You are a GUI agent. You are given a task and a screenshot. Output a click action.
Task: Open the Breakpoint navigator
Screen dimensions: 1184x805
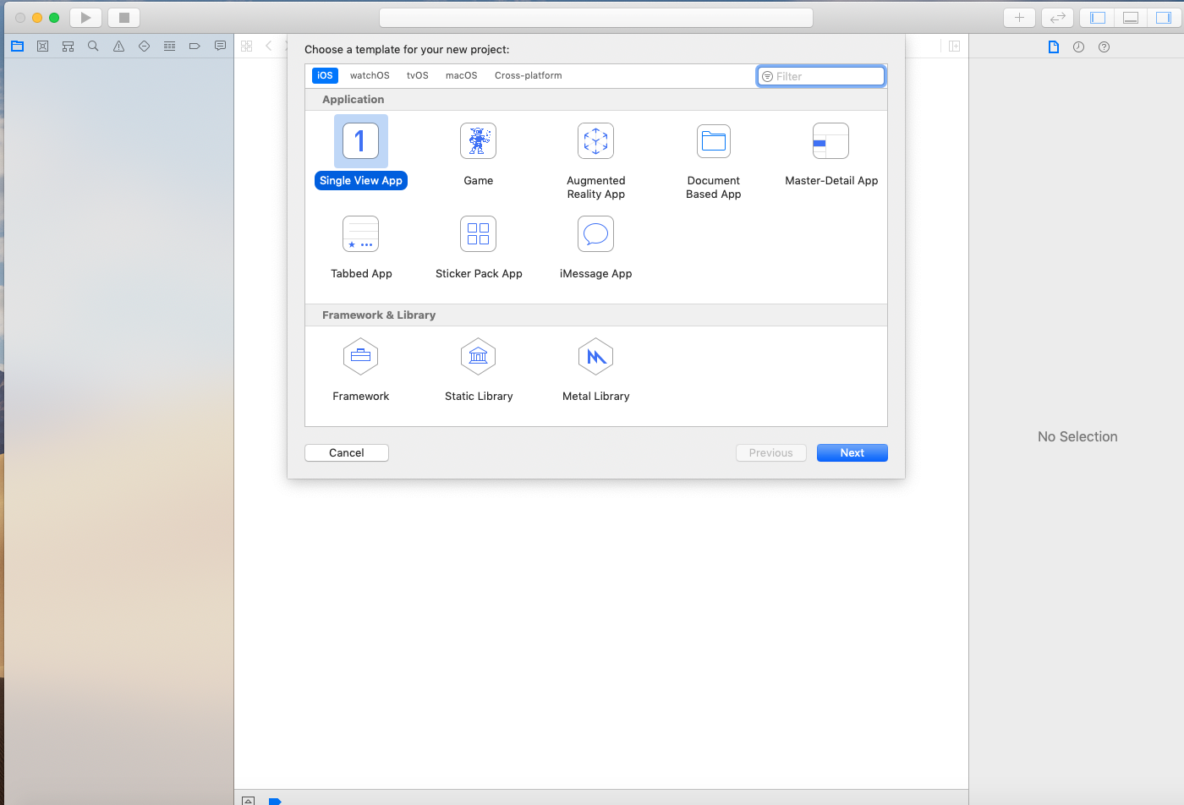tap(195, 47)
